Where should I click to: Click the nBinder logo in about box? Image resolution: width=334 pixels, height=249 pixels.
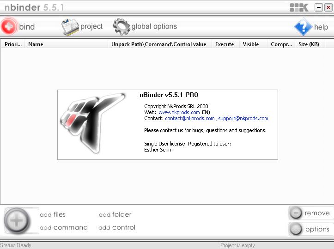[93, 123]
